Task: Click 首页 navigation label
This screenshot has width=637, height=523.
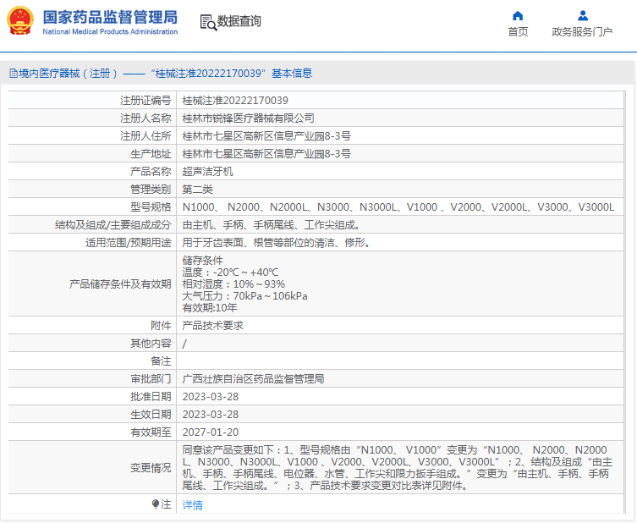Action: pos(518,31)
